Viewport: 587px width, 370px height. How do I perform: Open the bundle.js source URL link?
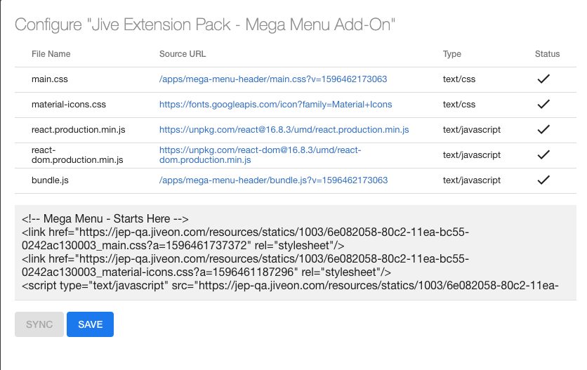click(273, 180)
